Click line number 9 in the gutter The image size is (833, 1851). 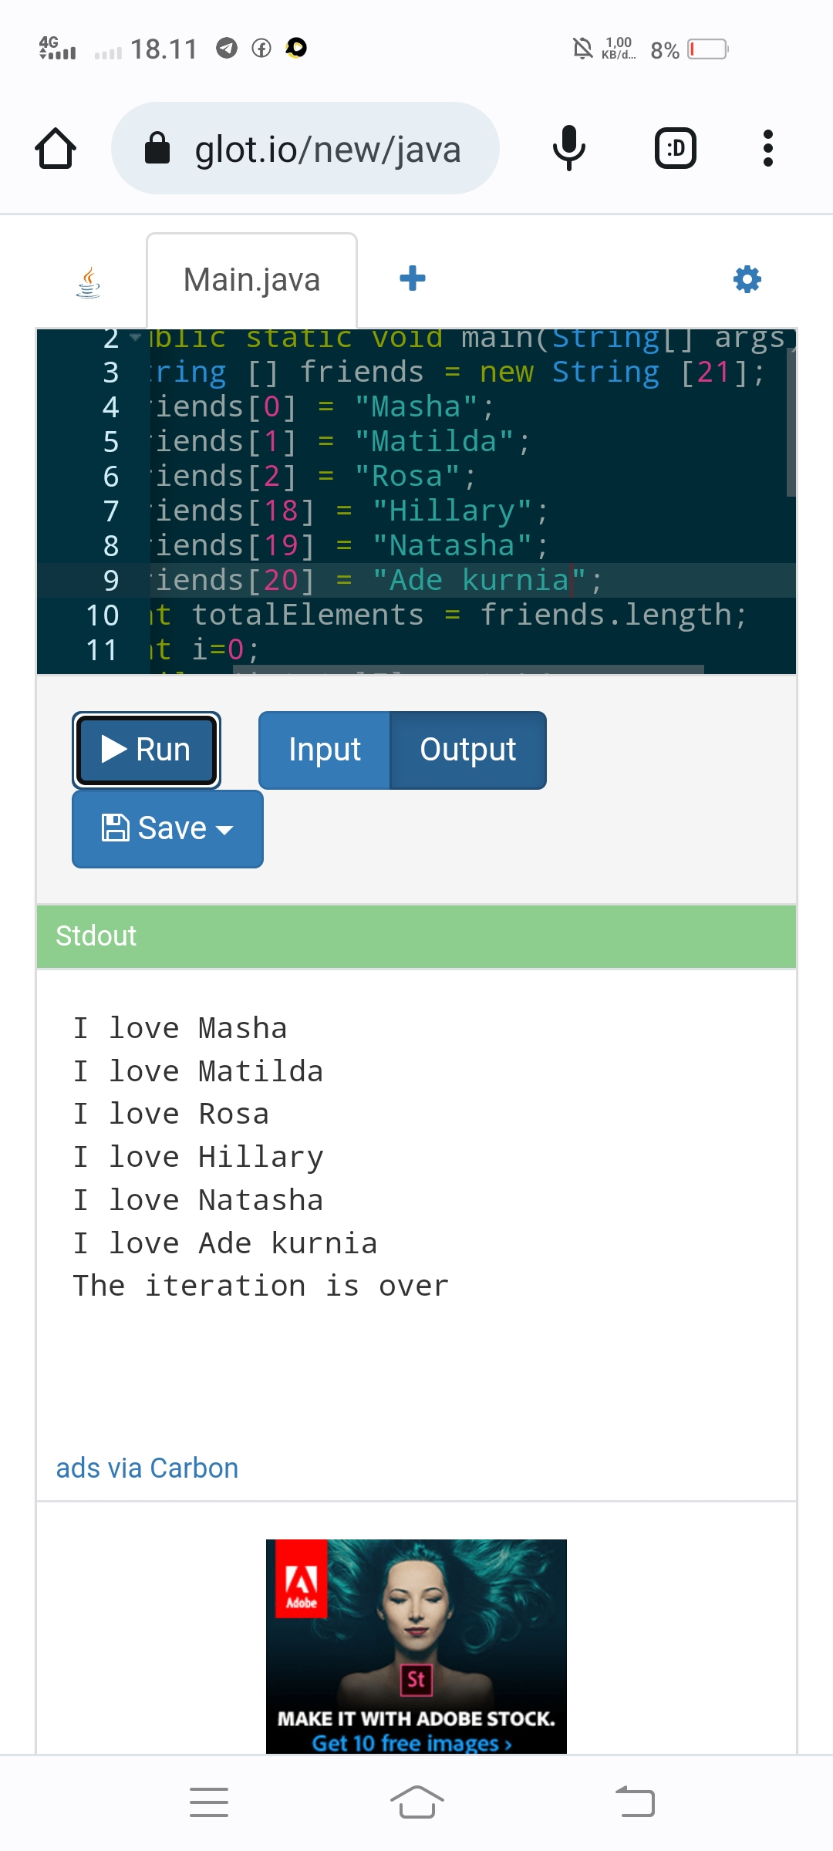(111, 580)
